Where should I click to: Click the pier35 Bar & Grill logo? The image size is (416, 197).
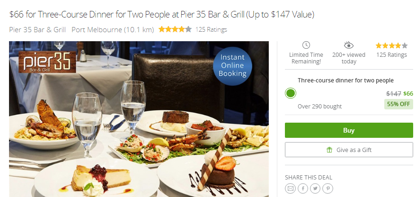point(47,62)
